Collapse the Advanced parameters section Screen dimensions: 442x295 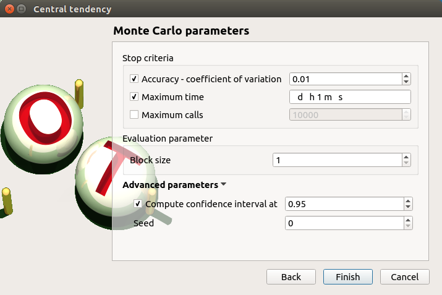tap(223, 184)
